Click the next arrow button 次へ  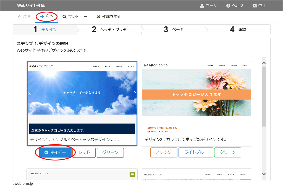click(x=46, y=17)
